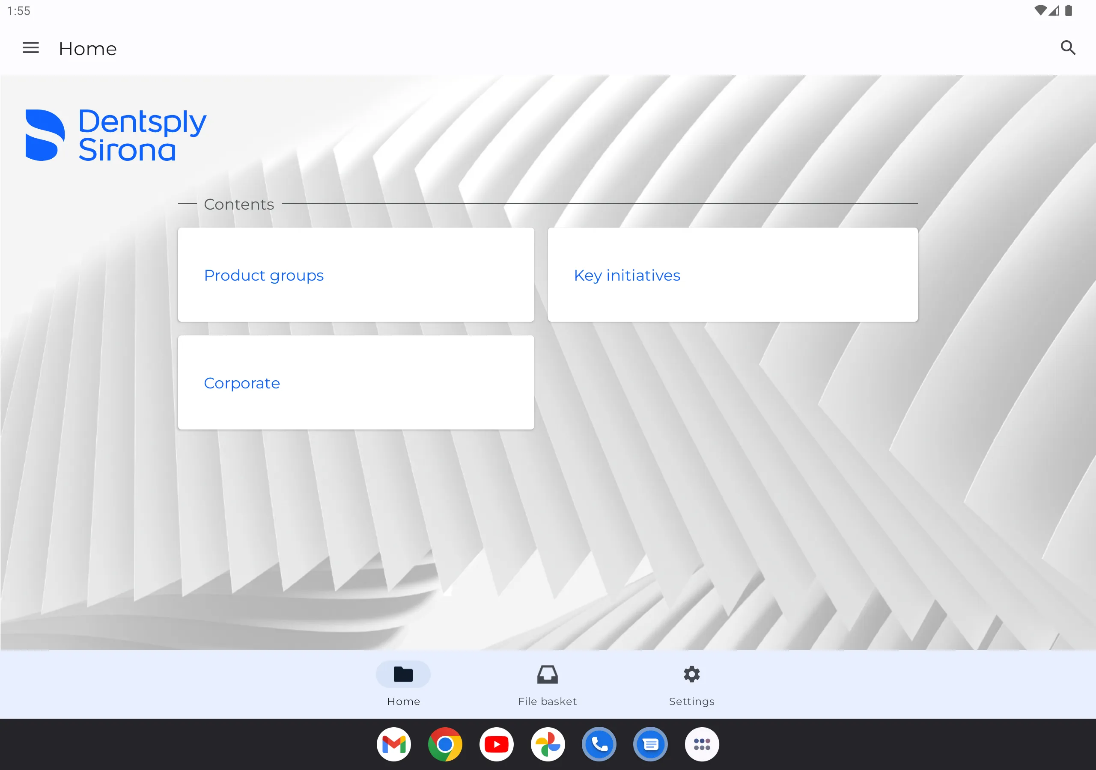The height and width of the screenshot is (770, 1096).
Task: Launch YouTube from the dock
Action: point(497,744)
